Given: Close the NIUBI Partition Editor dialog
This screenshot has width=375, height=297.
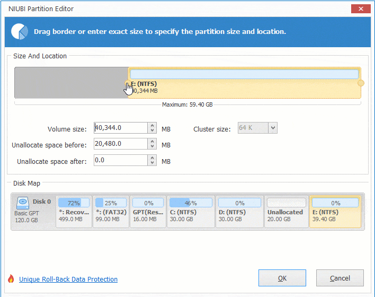Looking at the screenshot, I should click(x=361, y=9).
